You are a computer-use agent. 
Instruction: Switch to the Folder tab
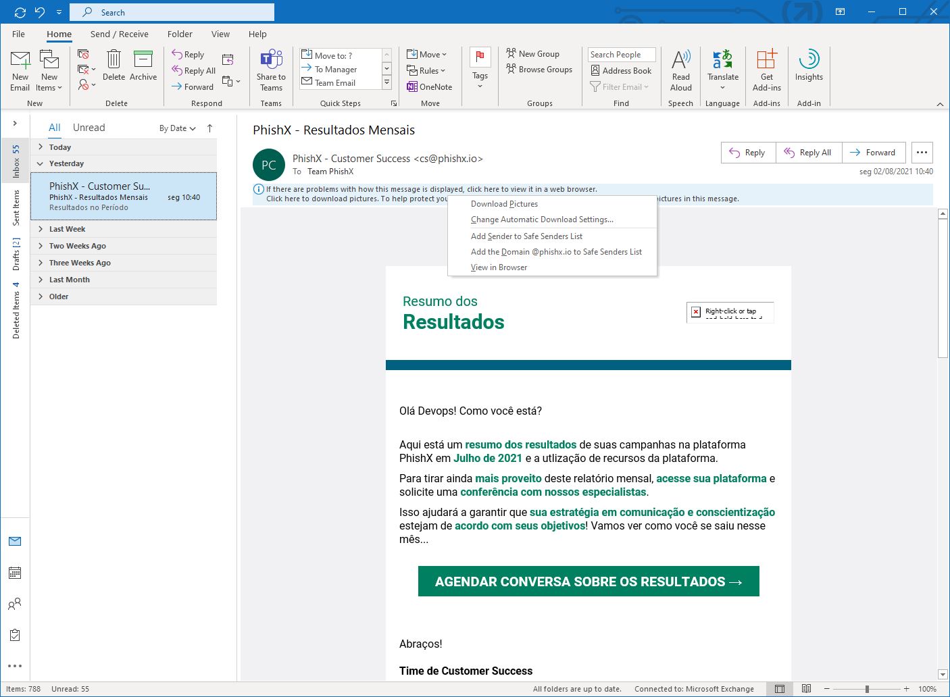pyautogui.click(x=180, y=34)
